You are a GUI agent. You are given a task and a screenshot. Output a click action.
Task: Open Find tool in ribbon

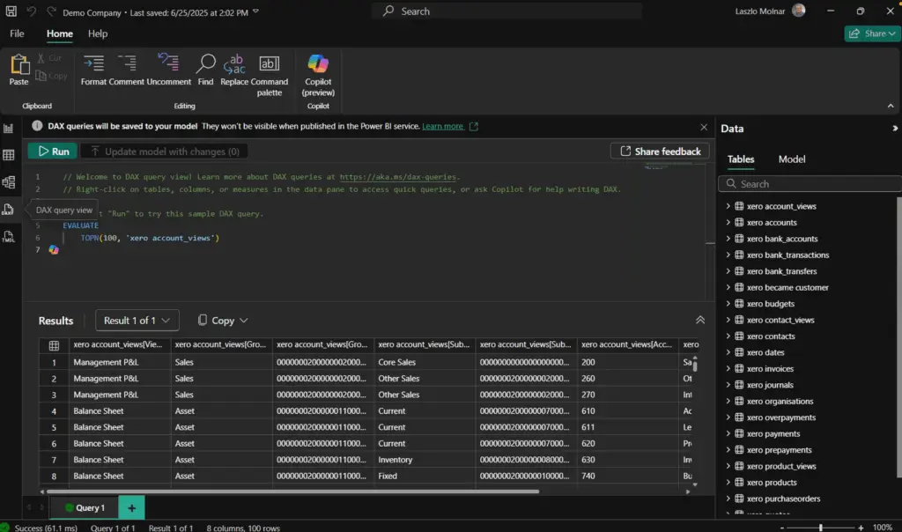pos(205,69)
